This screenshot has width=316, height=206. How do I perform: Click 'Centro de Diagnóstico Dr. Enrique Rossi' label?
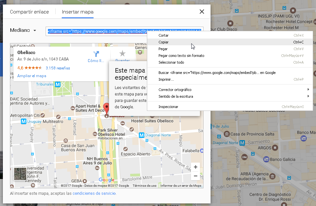pyautogui.click(x=270, y=197)
